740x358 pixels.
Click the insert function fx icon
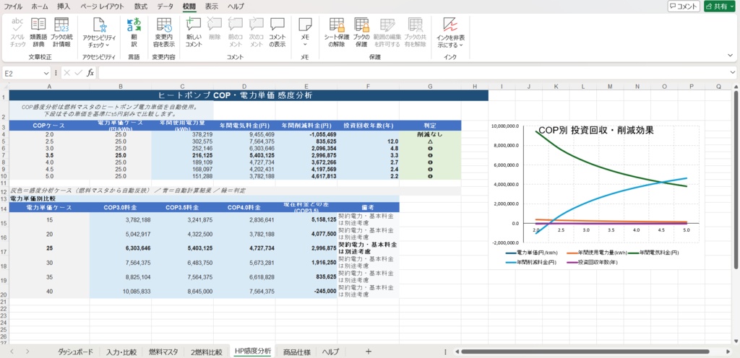coord(90,73)
